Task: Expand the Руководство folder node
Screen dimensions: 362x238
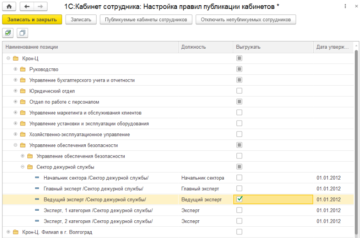Action: click(x=16, y=69)
